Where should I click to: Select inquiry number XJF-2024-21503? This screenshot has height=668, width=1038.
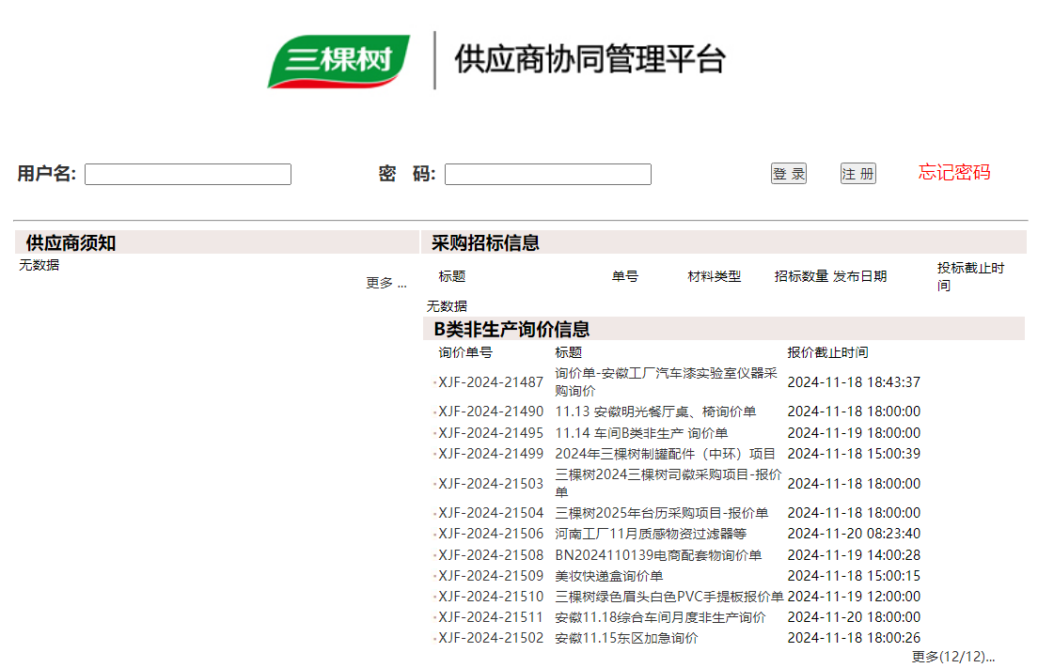(491, 484)
